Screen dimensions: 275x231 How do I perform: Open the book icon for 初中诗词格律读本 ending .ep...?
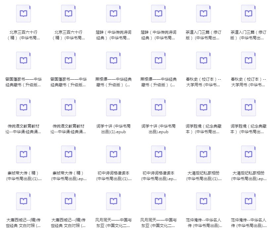click(x=159, y=154)
